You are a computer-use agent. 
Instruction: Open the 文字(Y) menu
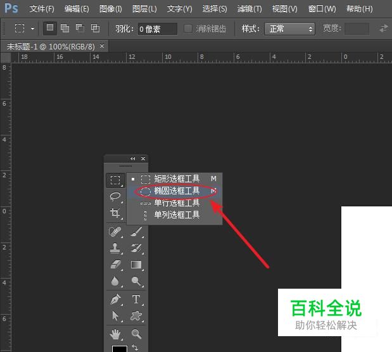pyautogui.click(x=179, y=9)
